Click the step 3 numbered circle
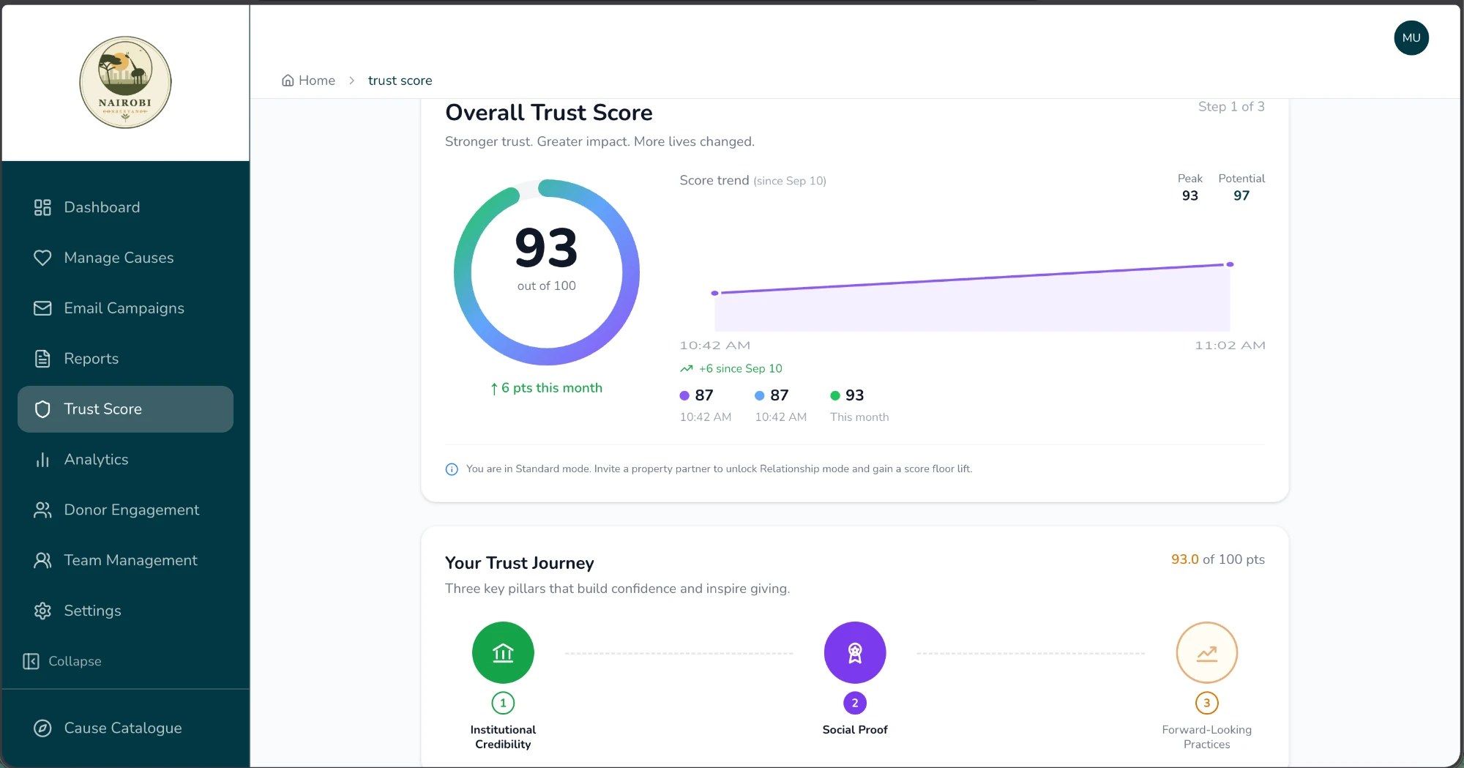The width and height of the screenshot is (1464, 768). 1206,703
